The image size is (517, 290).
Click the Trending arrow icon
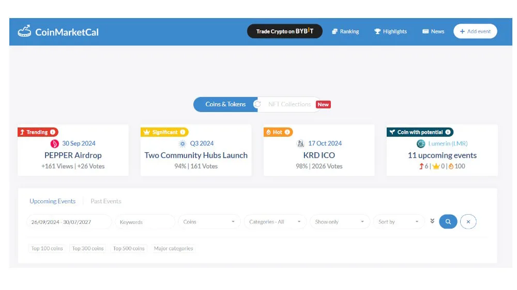(22, 132)
